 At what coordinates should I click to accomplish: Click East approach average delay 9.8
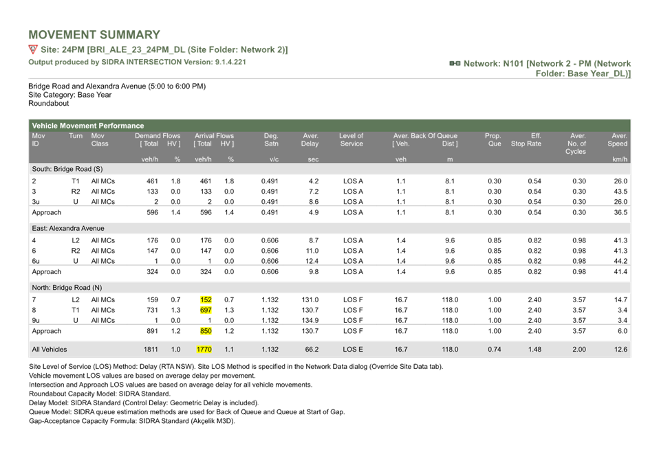[314, 272]
